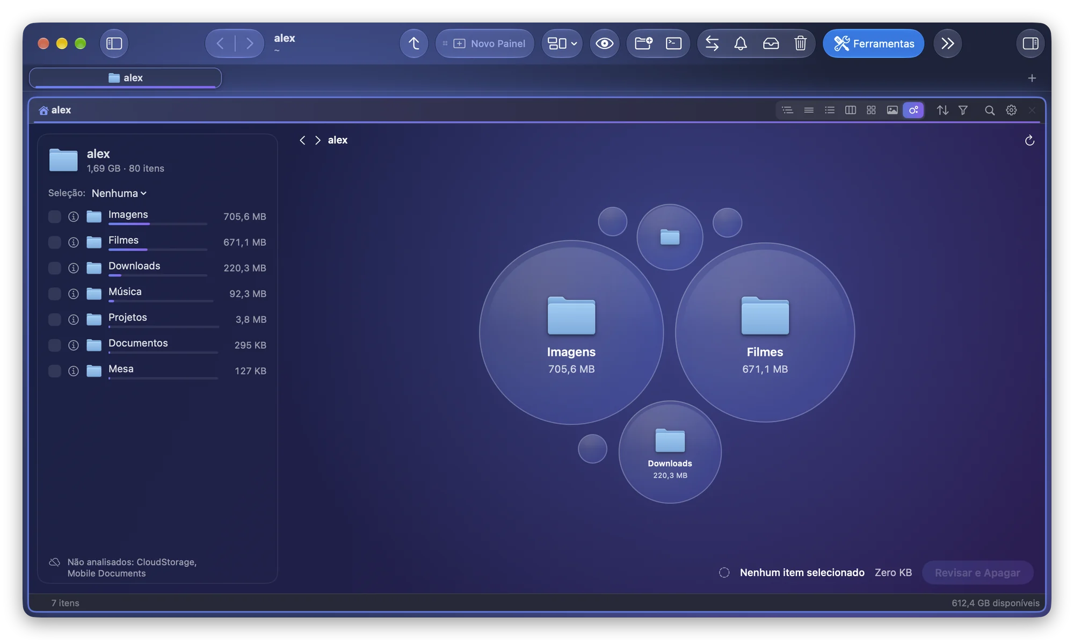Navigate forward in the bubble breadcrumb
Viewport: 1074px width, 640px height.
click(x=318, y=140)
